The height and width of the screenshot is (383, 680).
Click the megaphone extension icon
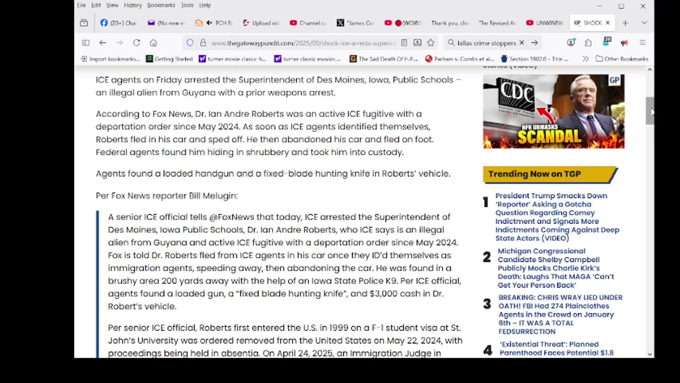[624, 43]
